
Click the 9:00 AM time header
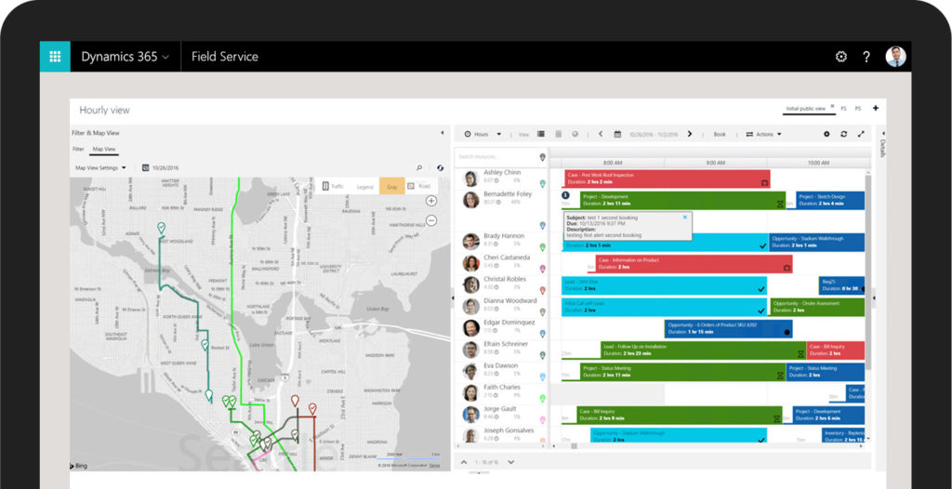(715, 163)
